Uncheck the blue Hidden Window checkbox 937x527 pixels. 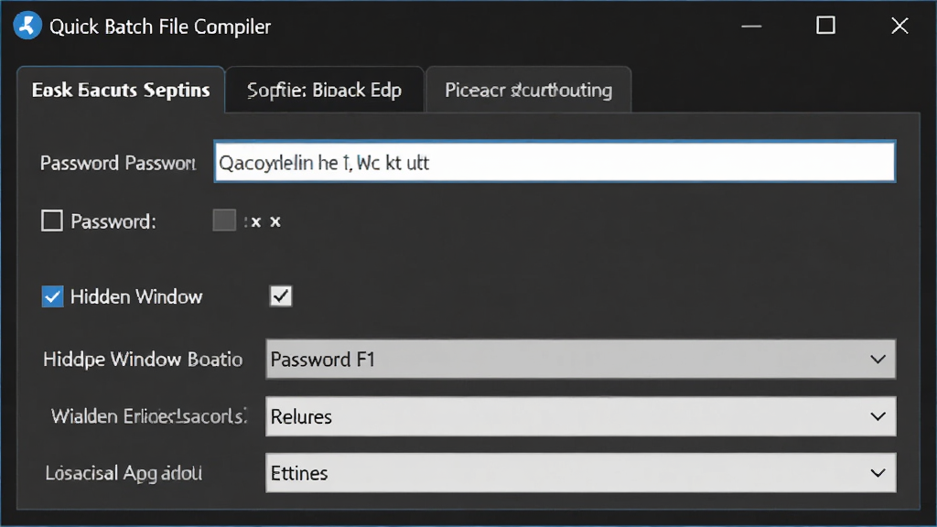point(52,296)
